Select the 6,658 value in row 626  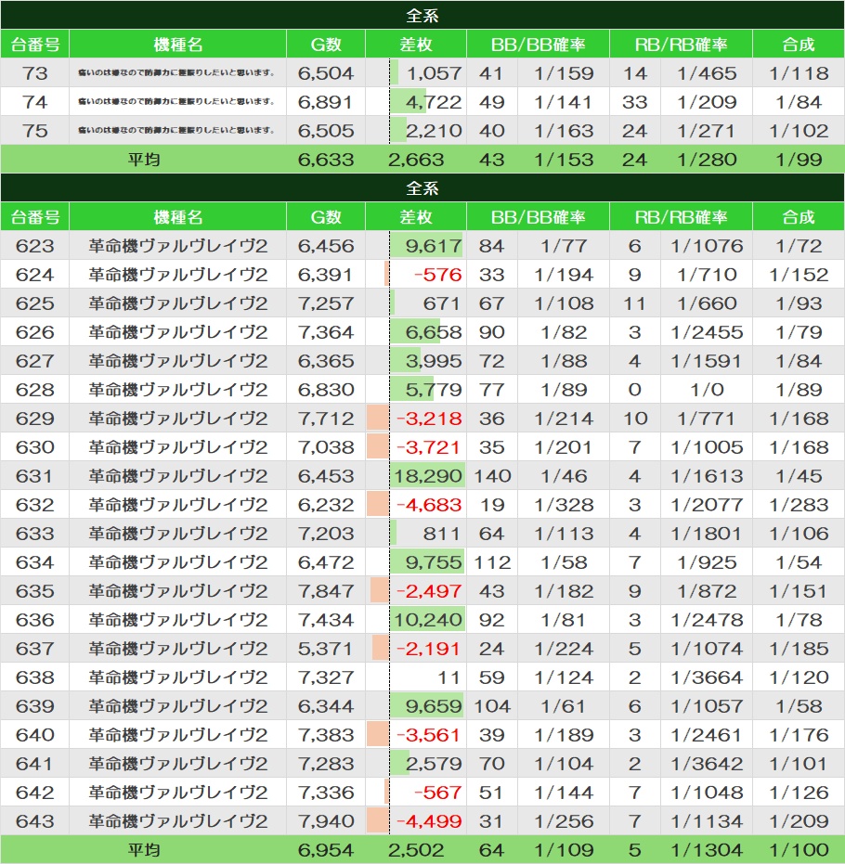[x=434, y=332]
